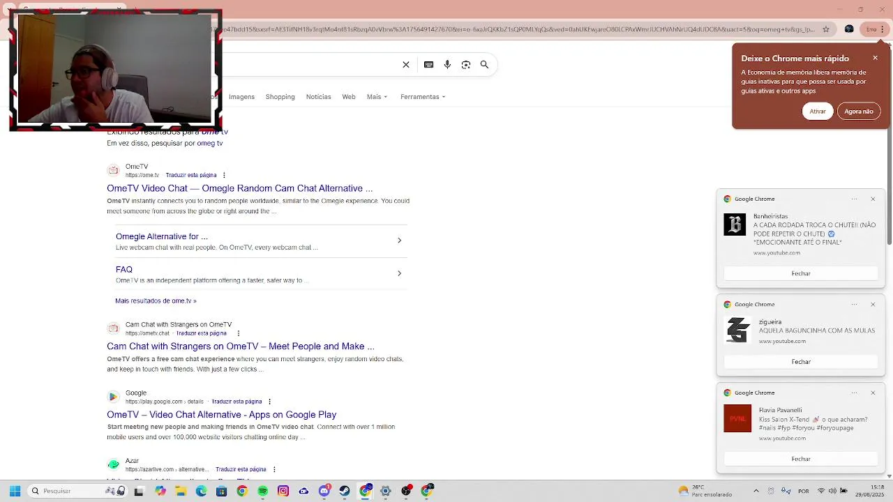Viewport: 893px width, 502px height.
Task: Open Discord from the taskbar
Action: tap(324, 491)
